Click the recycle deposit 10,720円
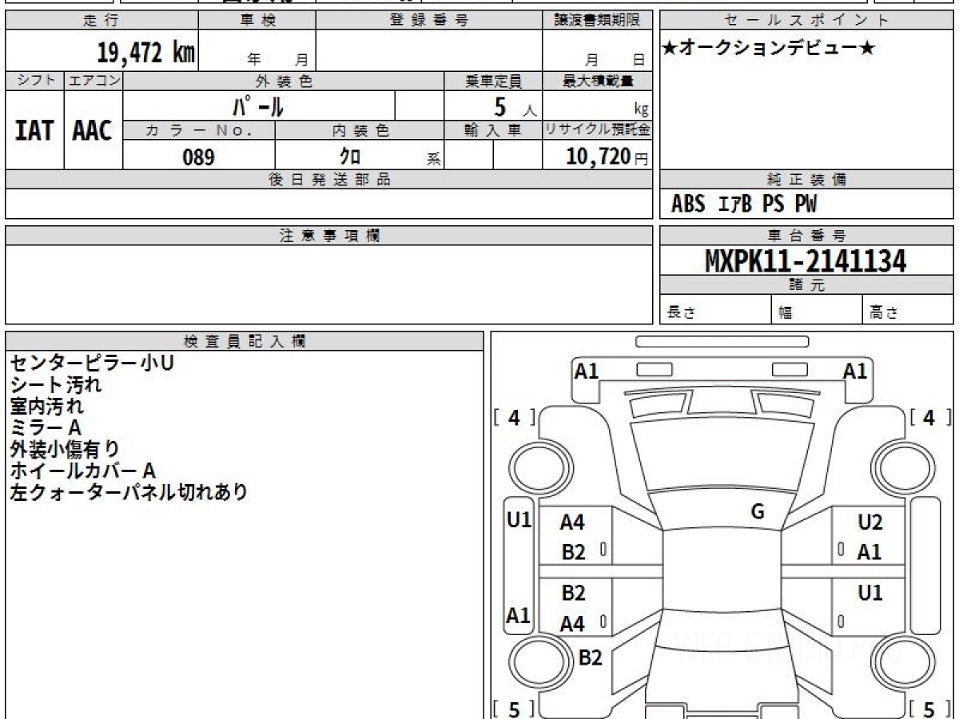 tap(607, 157)
